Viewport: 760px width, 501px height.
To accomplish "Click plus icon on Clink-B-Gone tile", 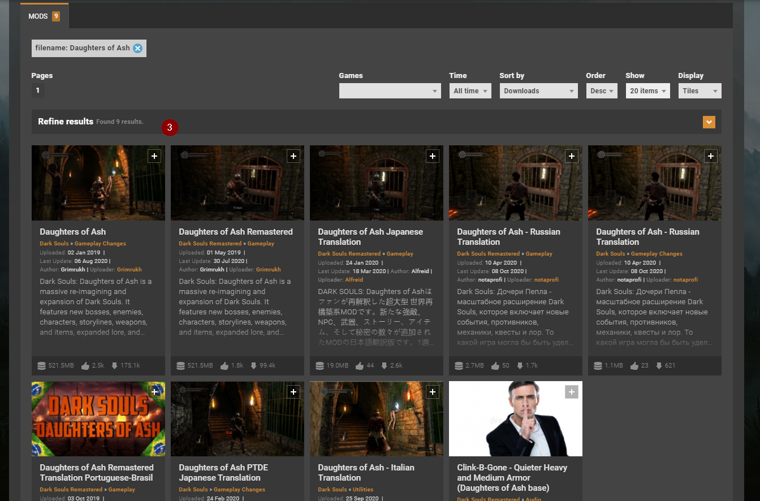I will [x=572, y=391].
